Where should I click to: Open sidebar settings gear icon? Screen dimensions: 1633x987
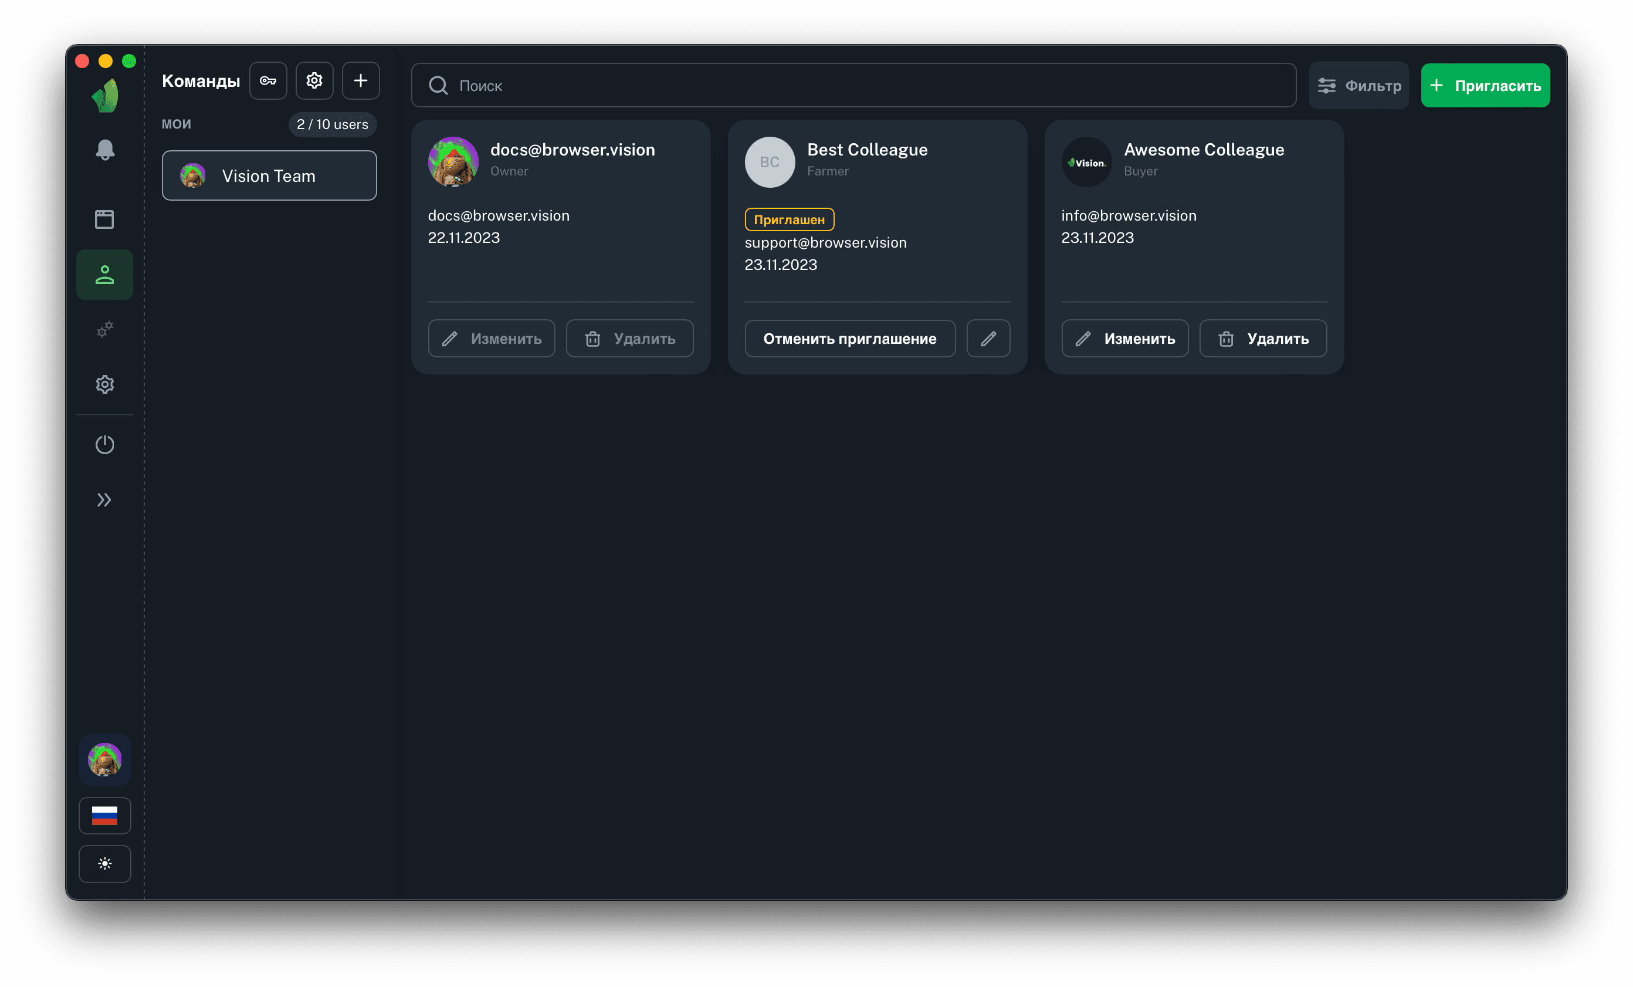pyautogui.click(x=105, y=384)
